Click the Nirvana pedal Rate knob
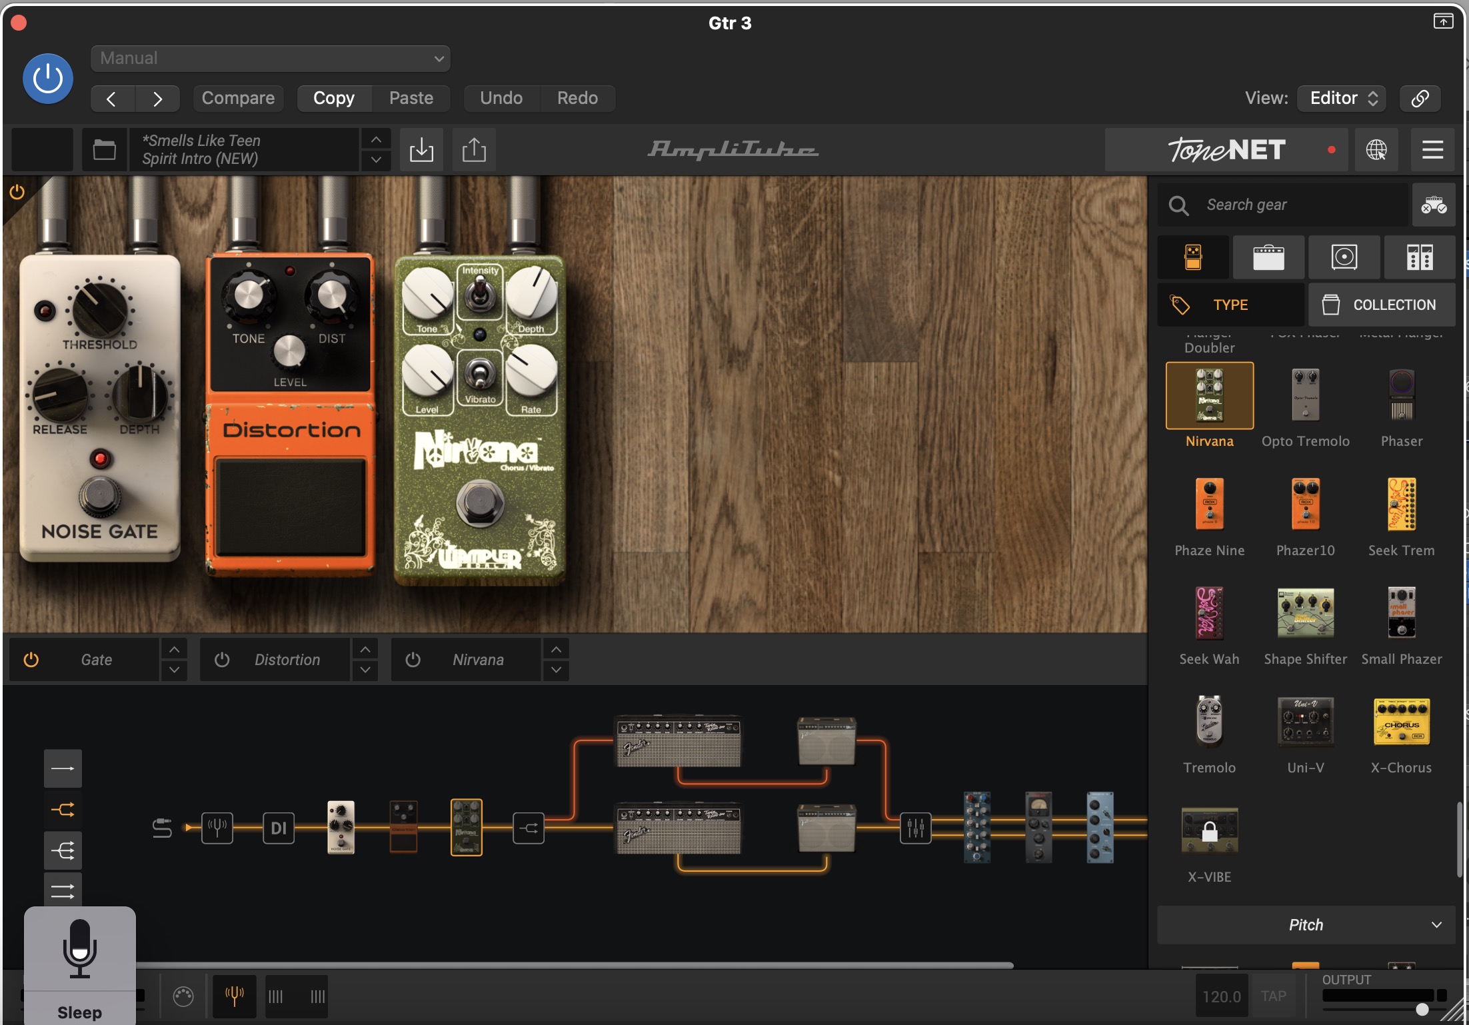The height and width of the screenshot is (1025, 1469). (x=531, y=371)
